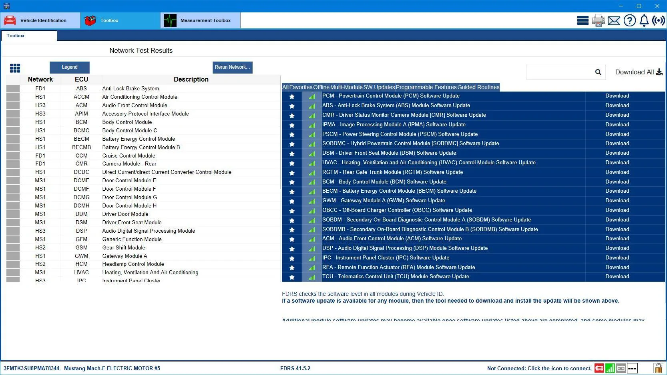Download the OBCC Software Update
The width and height of the screenshot is (667, 375).
tap(617, 210)
